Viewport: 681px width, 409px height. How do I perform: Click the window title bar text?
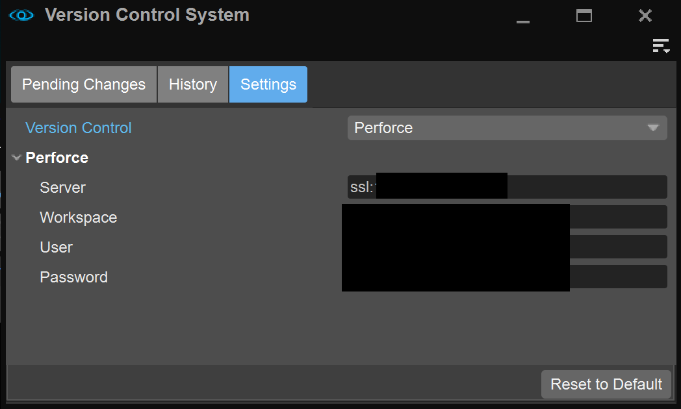point(147,15)
